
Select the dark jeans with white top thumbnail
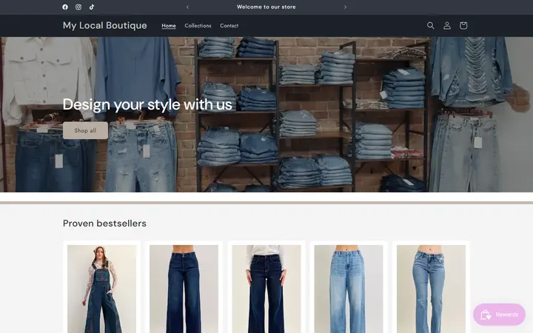[266, 289]
